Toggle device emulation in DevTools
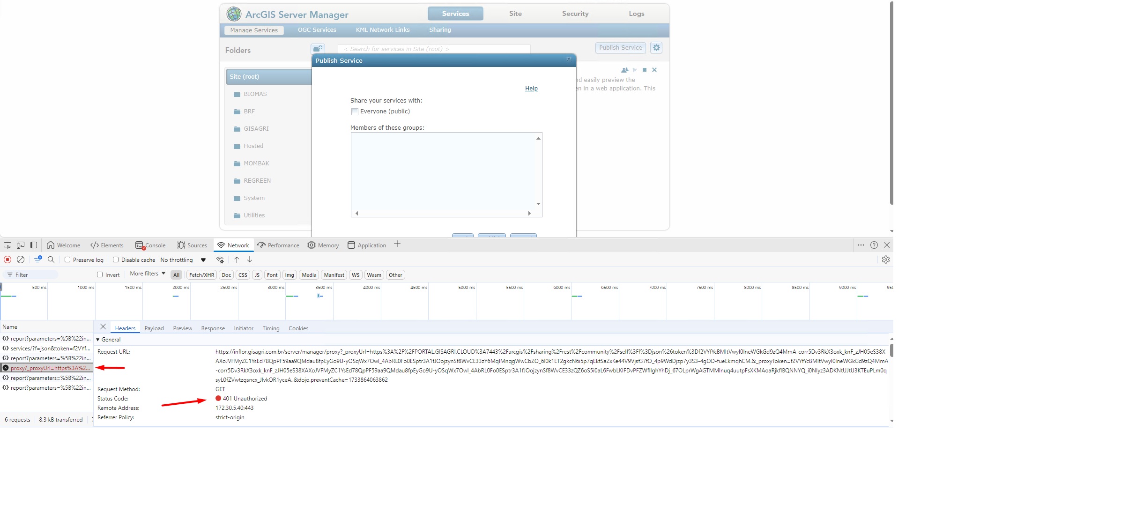The image size is (1121, 512). tap(21, 245)
